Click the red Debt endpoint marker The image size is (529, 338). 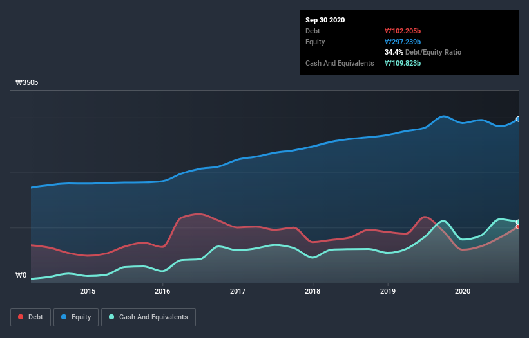tap(518, 227)
